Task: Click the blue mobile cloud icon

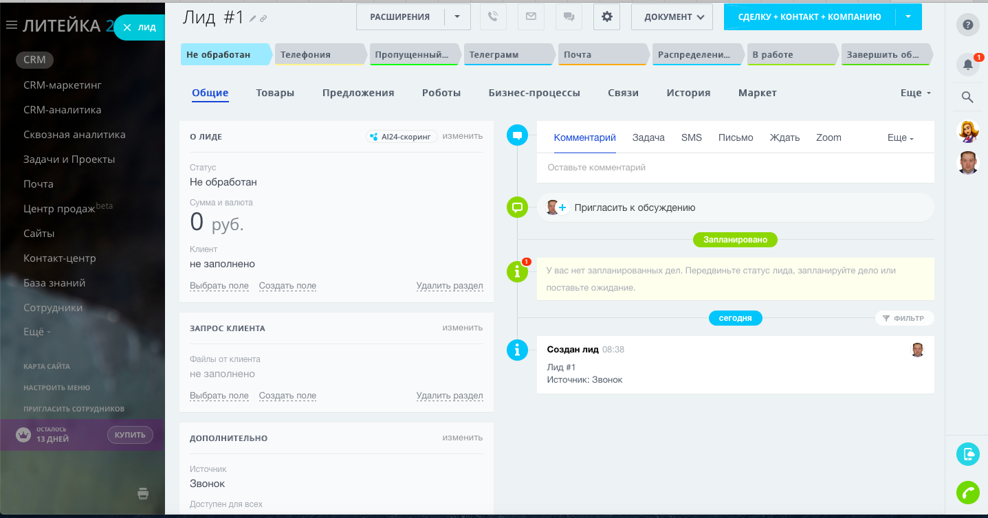Action: (x=968, y=454)
